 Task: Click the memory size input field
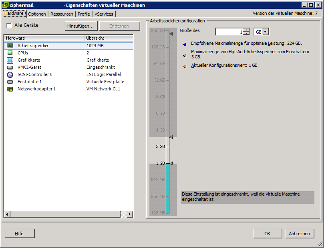tap(229, 32)
